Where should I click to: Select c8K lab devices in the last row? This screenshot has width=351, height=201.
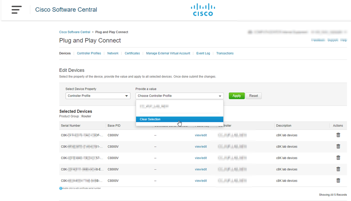[287, 181]
